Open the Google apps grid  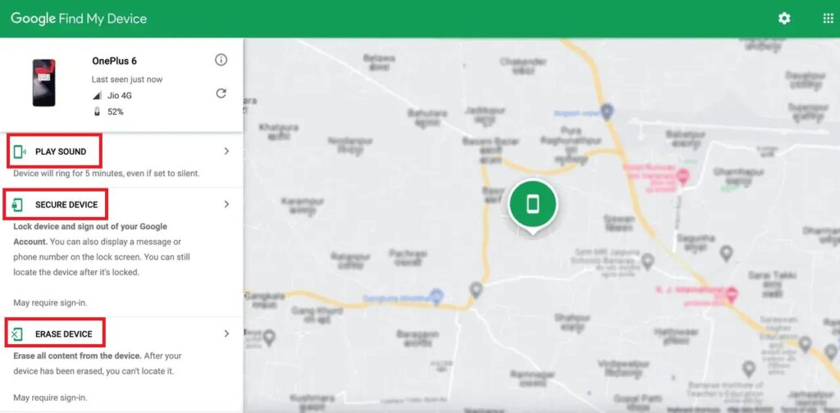(x=829, y=19)
